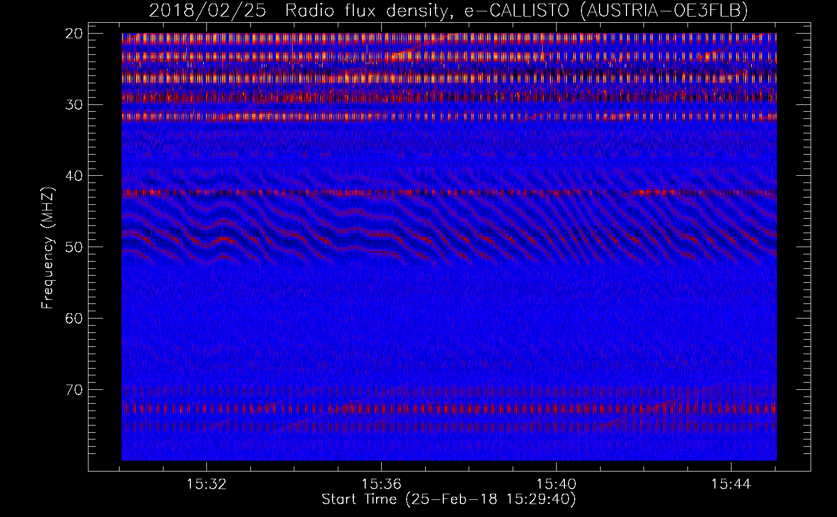Click the '15:44' time tick label
837x517 pixels.
click(731, 484)
